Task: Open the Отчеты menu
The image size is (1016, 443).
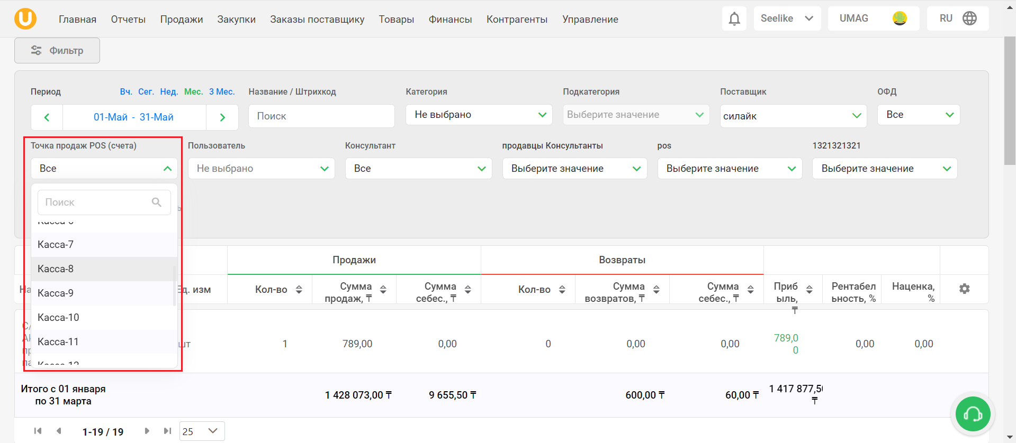Action: coord(128,19)
